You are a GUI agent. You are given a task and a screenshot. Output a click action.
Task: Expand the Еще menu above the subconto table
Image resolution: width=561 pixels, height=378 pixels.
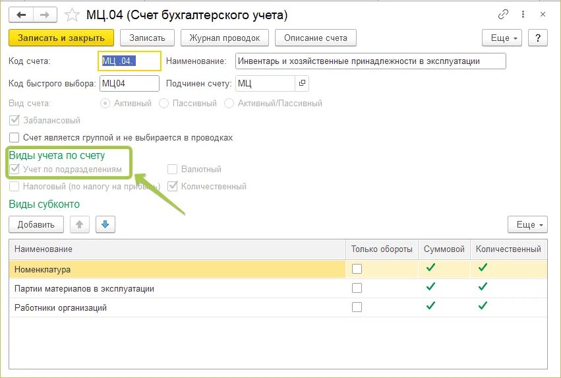pyautogui.click(x=528, y=224)
